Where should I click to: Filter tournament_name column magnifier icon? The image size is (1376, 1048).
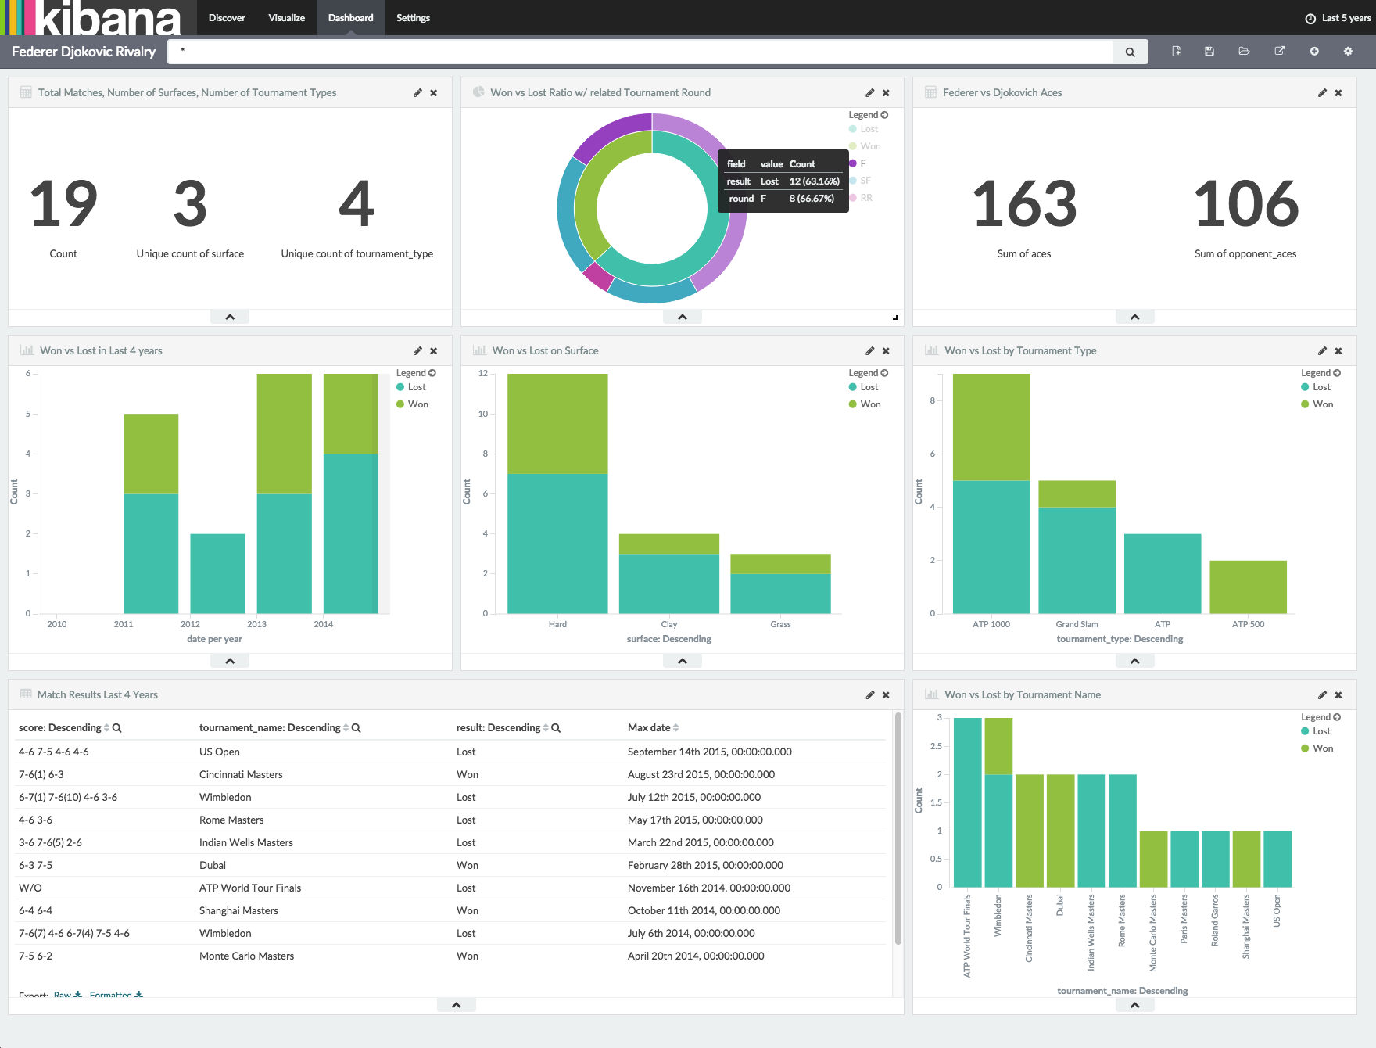356,728
